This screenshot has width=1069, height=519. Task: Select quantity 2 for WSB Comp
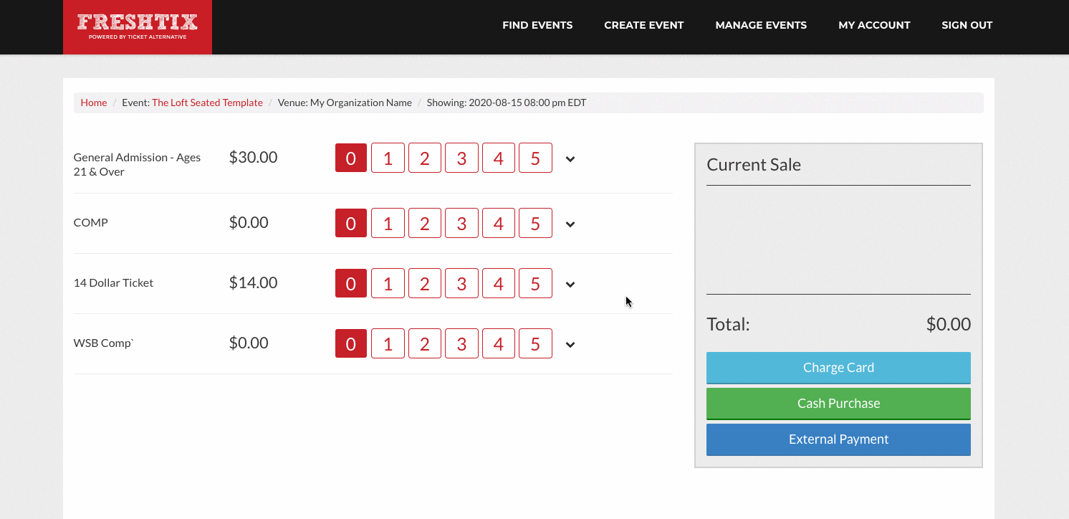tap(425, 343)
